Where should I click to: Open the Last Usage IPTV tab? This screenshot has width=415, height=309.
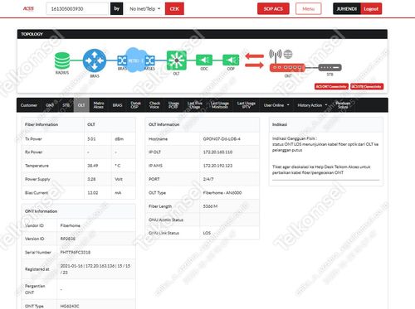pyautogui.click(x=247, y=105)
